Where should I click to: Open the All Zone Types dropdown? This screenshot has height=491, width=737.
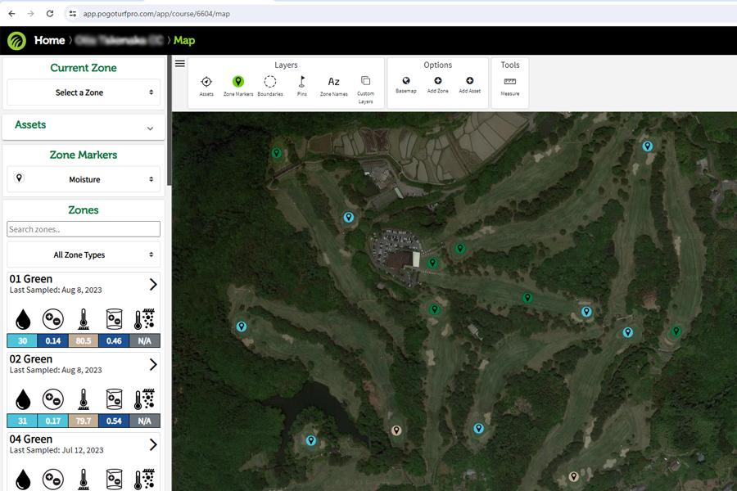tap(84, 255)
